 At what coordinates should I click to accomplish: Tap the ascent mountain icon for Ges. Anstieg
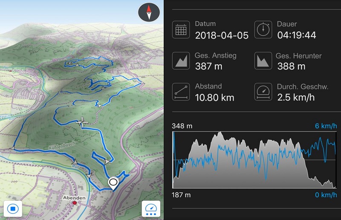coord(181,61)
